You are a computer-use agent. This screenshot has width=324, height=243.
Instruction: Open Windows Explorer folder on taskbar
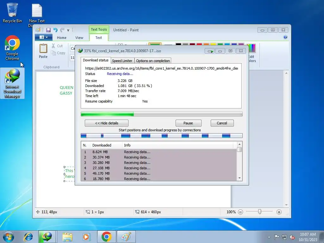click(x=67, y=237)
